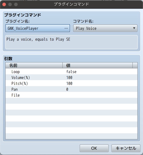Close the プラグインコマンド window with red button
The image size is (143, 155).
tap(4, 4)
